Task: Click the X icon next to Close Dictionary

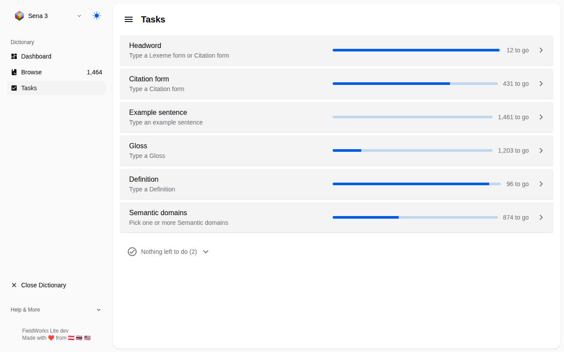Action: pyautogui.click(x=14, y=285)
